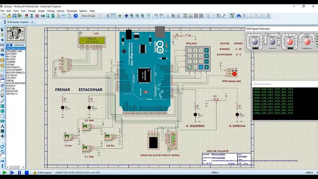Open the File menu
318x179 pixels.
click(x=2, y=11)
